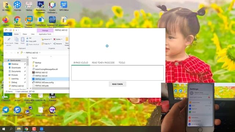
Task: Click the empty output text box
Action: pos(117,73)
